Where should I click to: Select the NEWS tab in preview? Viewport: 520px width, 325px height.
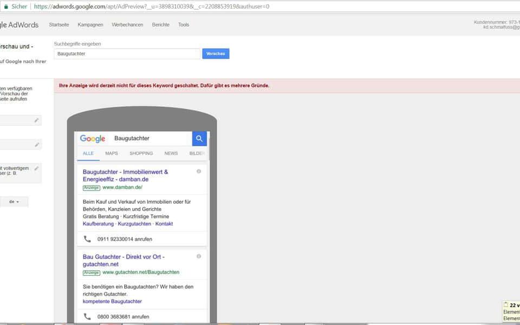coord(171,153)
